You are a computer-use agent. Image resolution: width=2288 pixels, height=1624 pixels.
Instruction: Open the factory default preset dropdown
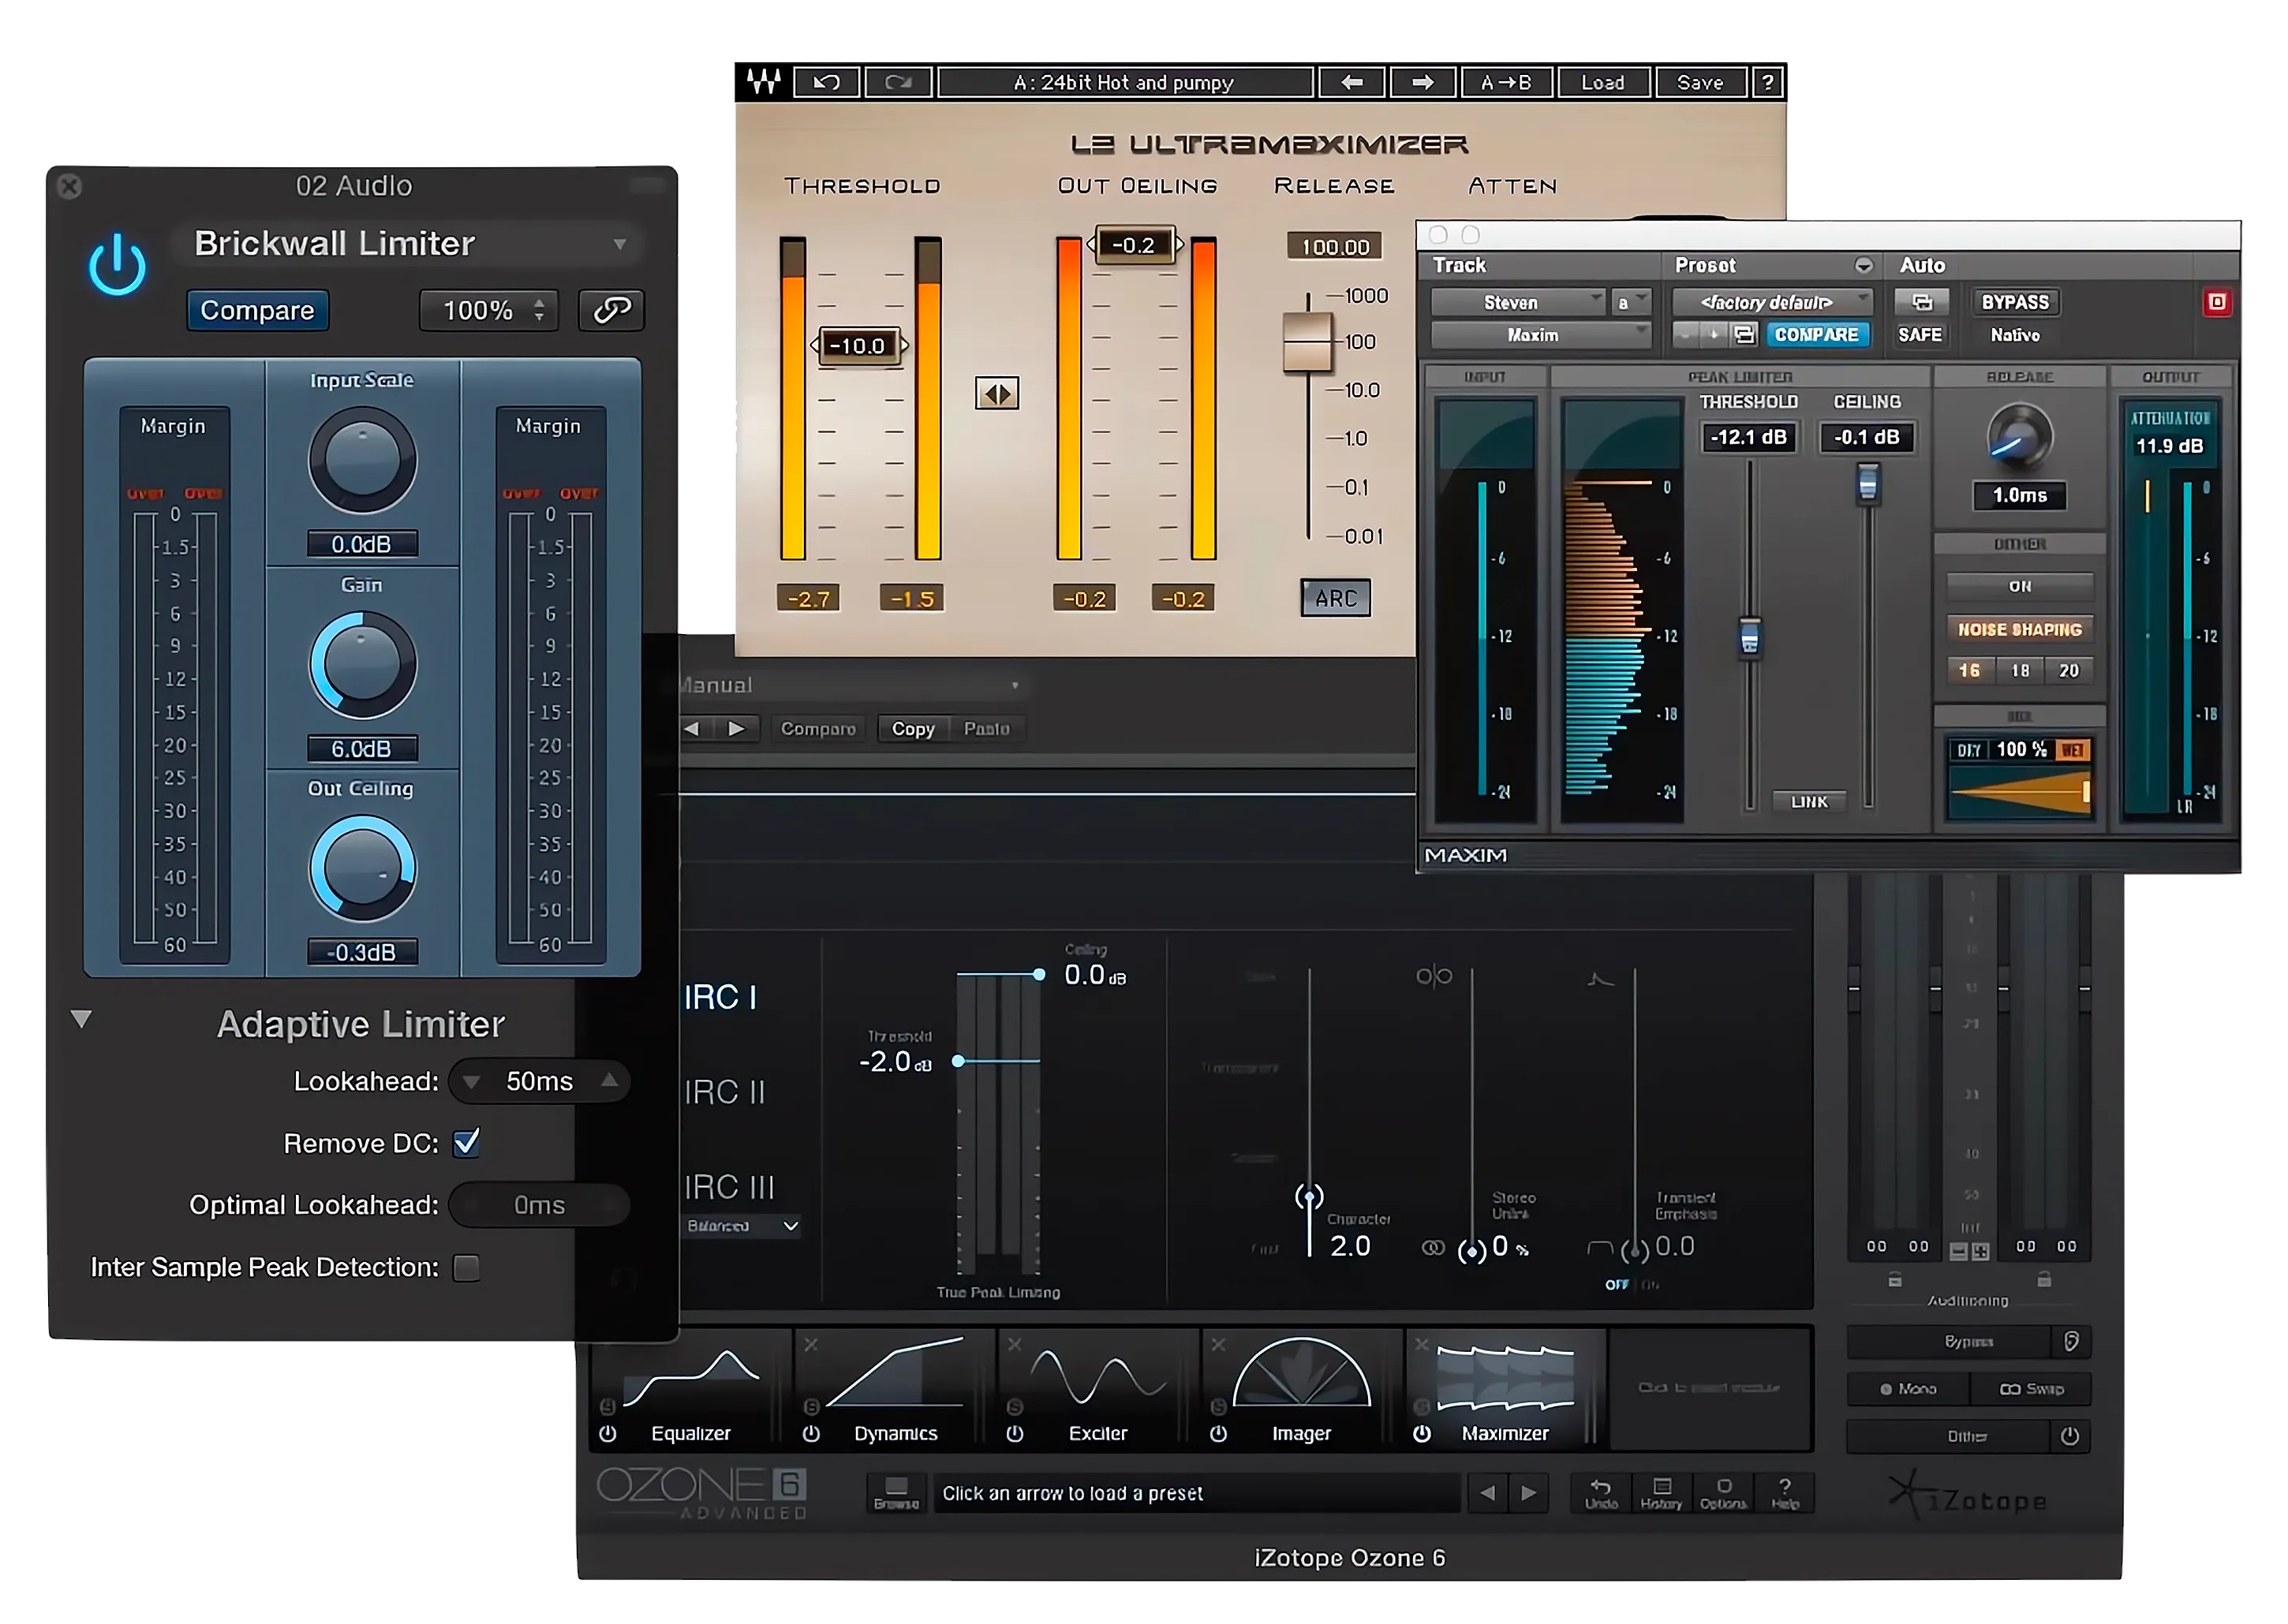[1771, 302]
